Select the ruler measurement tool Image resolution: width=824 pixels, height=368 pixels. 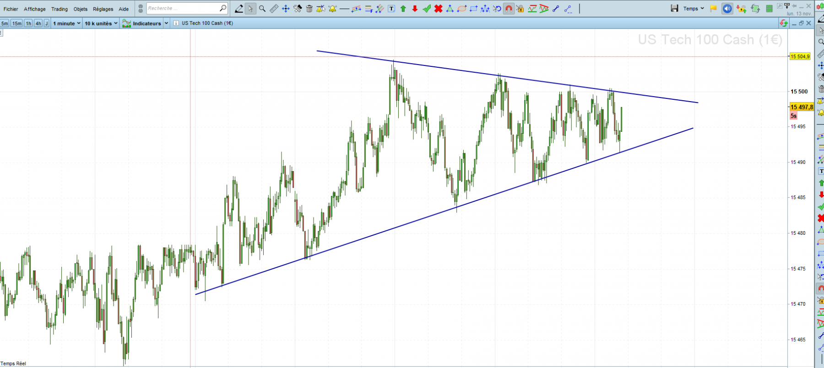click(x=274, y=8)
